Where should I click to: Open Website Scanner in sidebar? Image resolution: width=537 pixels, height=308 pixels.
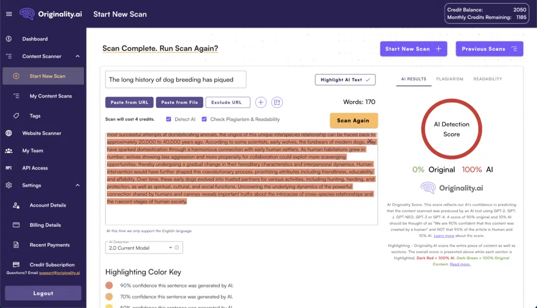tap(42, 133)
